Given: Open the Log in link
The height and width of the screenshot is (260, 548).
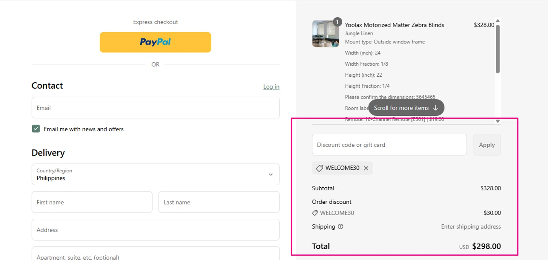Looking at the screenshot, I should coord(271,87).
